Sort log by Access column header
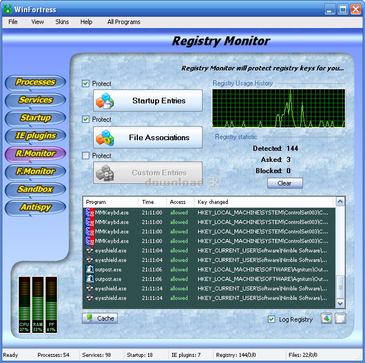Viewport: 365px width, 363px height. click(180, 202)
